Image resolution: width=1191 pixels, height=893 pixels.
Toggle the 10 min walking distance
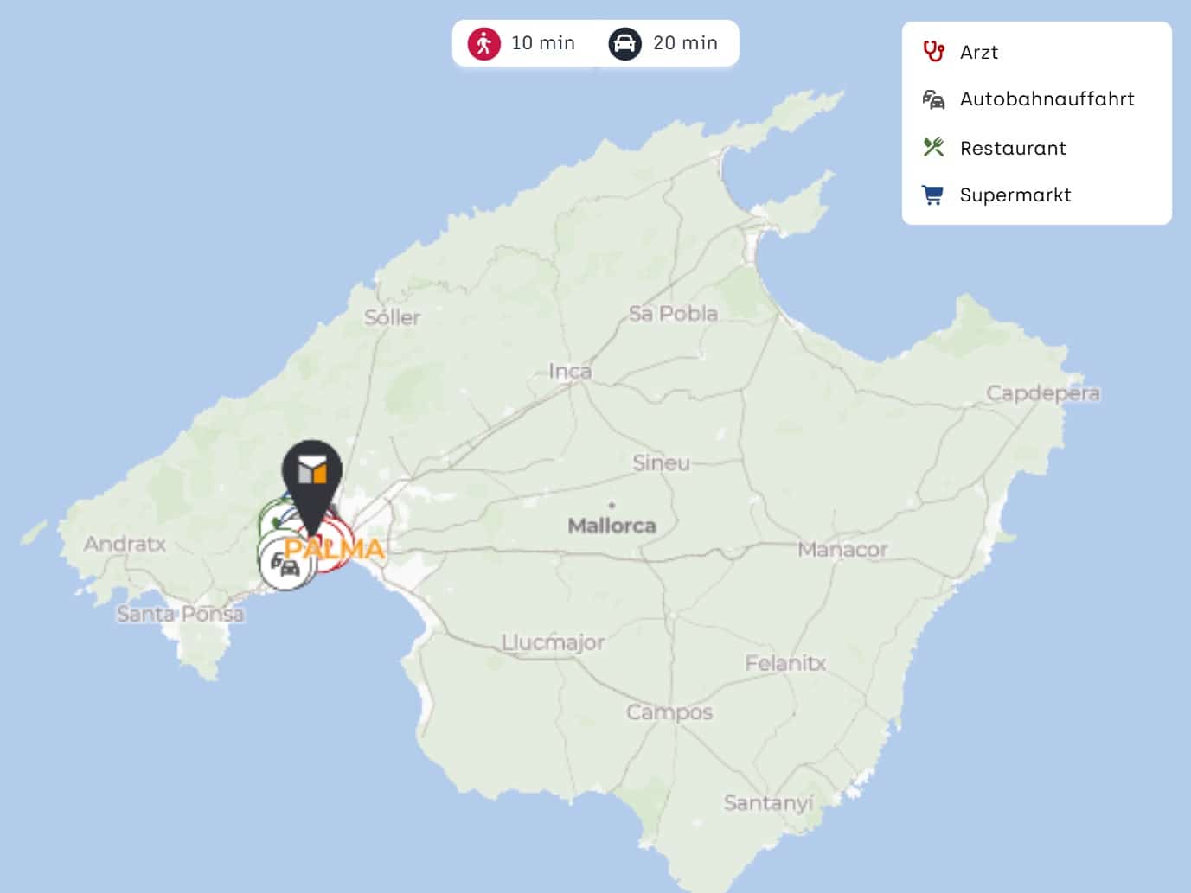tap(542, 43)
